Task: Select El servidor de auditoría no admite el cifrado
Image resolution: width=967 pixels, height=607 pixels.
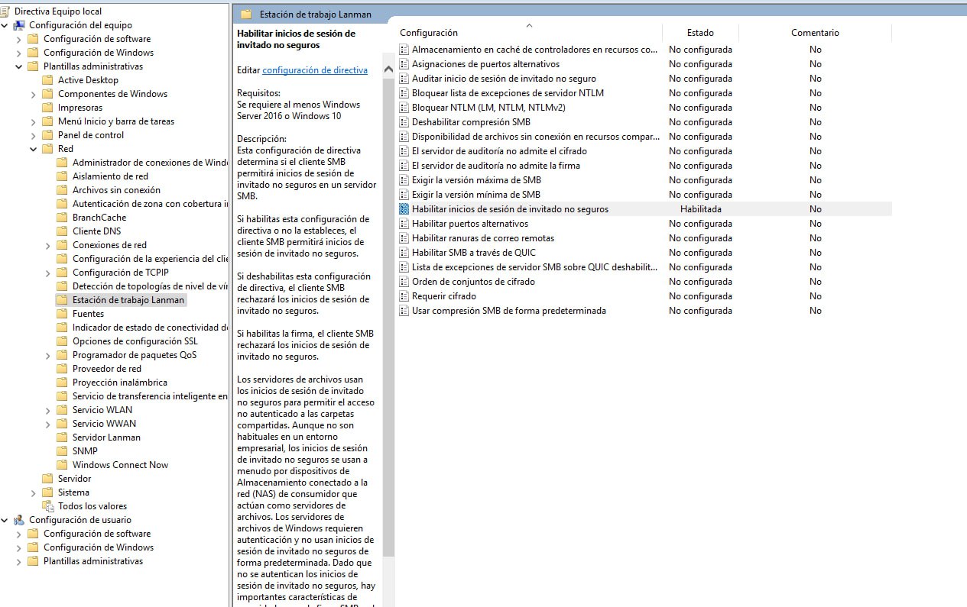Action: click(499, 151)
